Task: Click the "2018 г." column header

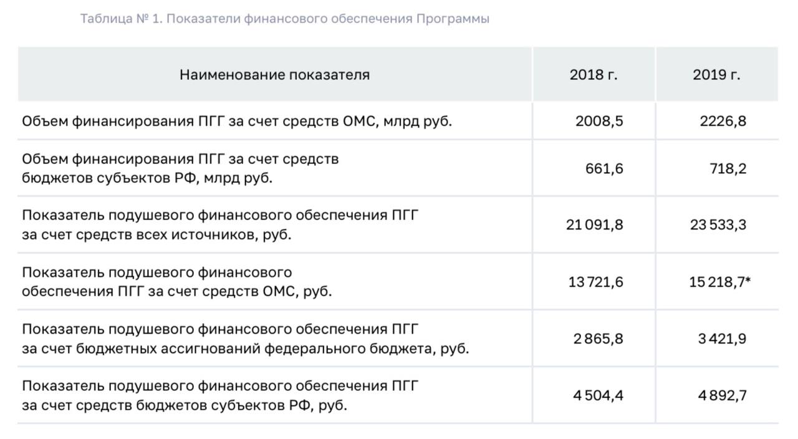Action: click(x=593, y=75)
